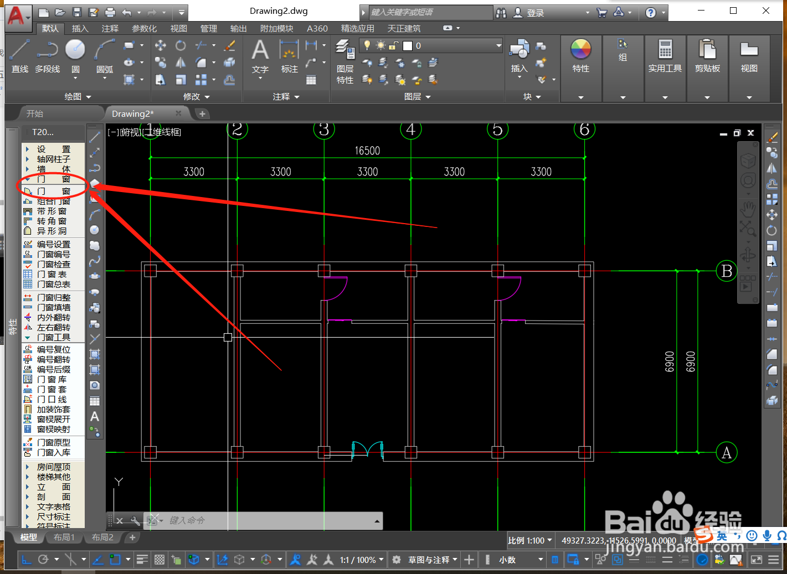Image resolution: width=787 pixels, height=574 pixels.
Task: Toggle grid display in status bar
Action: point(160,560)
